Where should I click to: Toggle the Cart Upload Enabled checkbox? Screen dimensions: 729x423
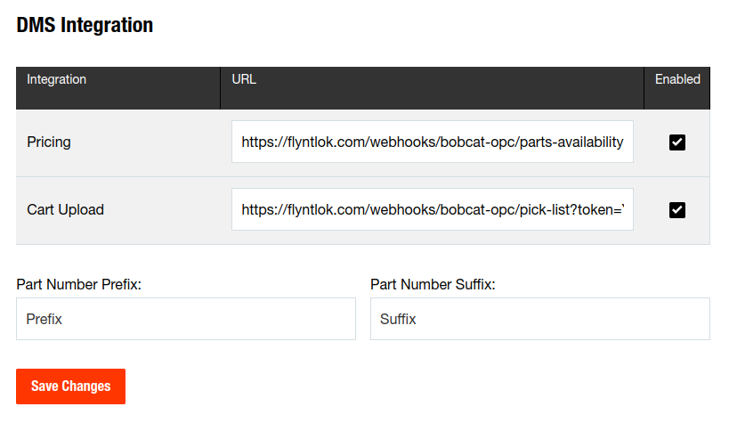coord(676,210)
